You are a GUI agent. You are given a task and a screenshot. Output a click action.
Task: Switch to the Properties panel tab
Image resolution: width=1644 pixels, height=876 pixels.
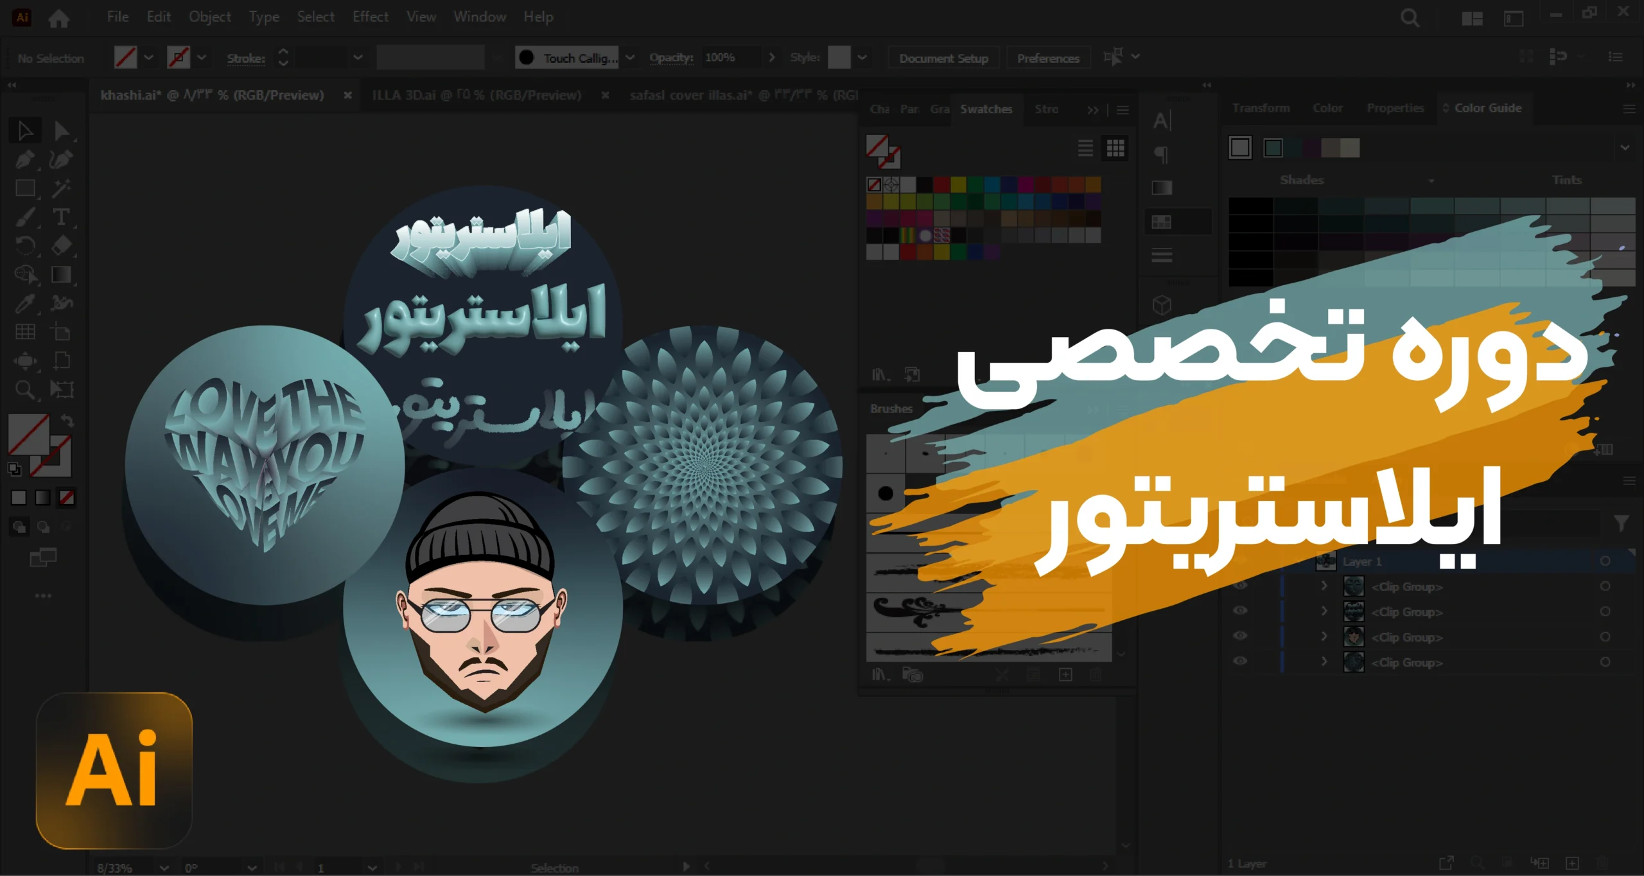click(x=1395, y=108)
